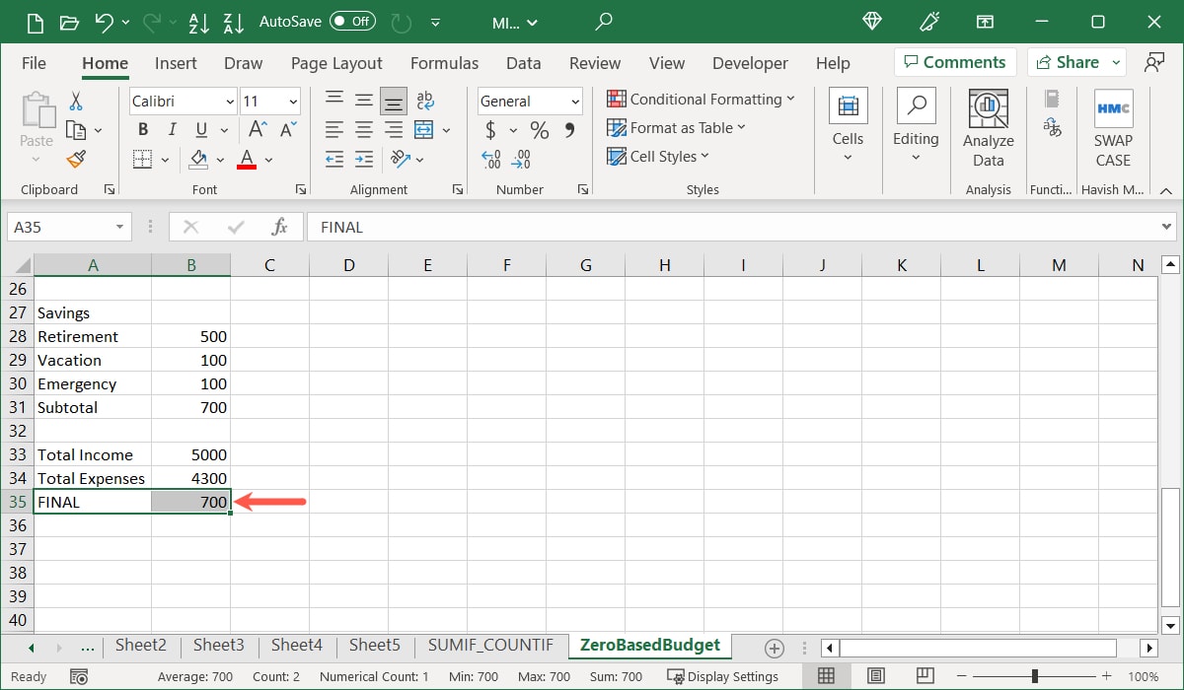
Task: Center align text horizontally
Action: (364, 129)
